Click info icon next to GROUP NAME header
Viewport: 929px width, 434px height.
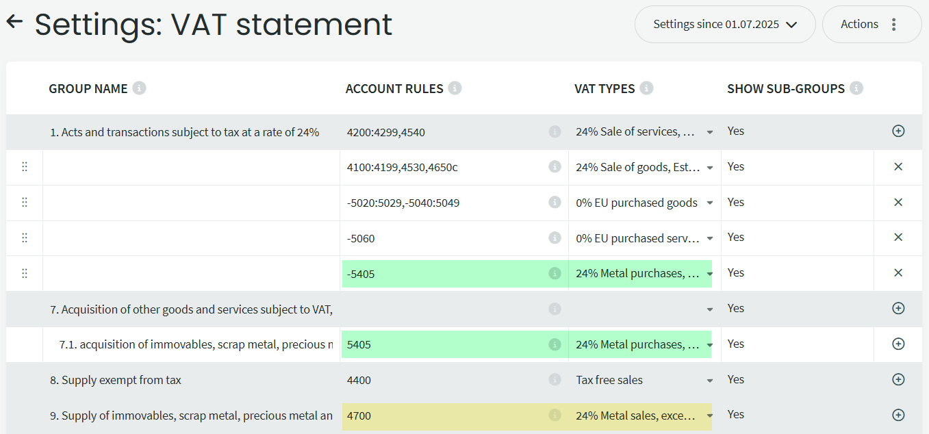(x=139, y=88)
